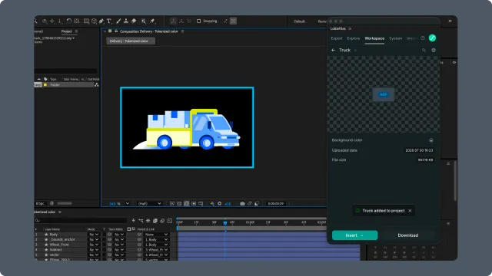The image size is (492, 276).
Task: Open Wheel_Front layer parent dropdown
Action: pos(156,245)
